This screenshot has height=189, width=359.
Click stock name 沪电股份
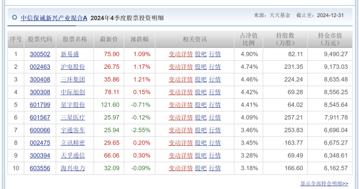(73, 67)
